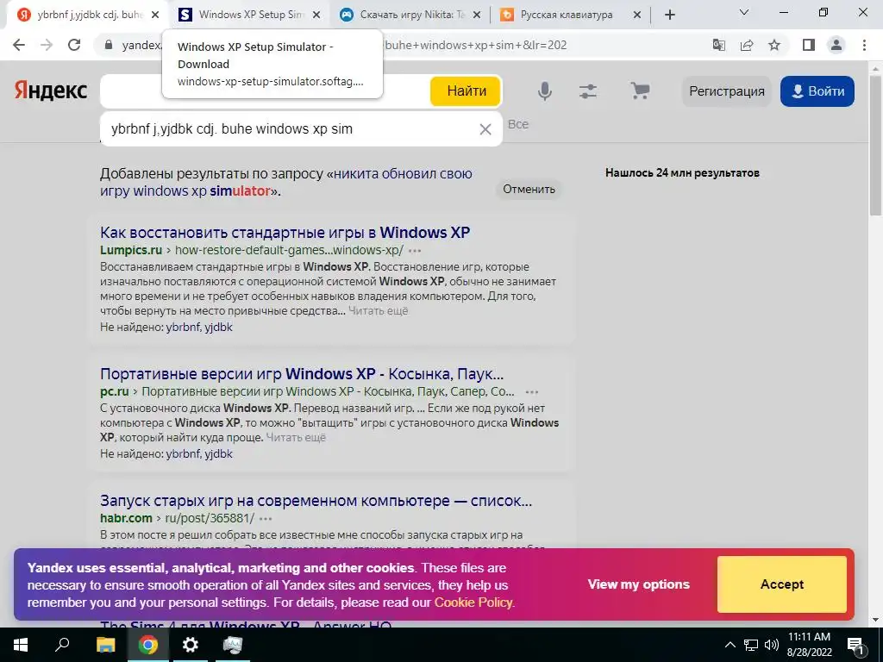Click the share page icon
This screenshot has width=883, height=662.
tap(747, 45)
